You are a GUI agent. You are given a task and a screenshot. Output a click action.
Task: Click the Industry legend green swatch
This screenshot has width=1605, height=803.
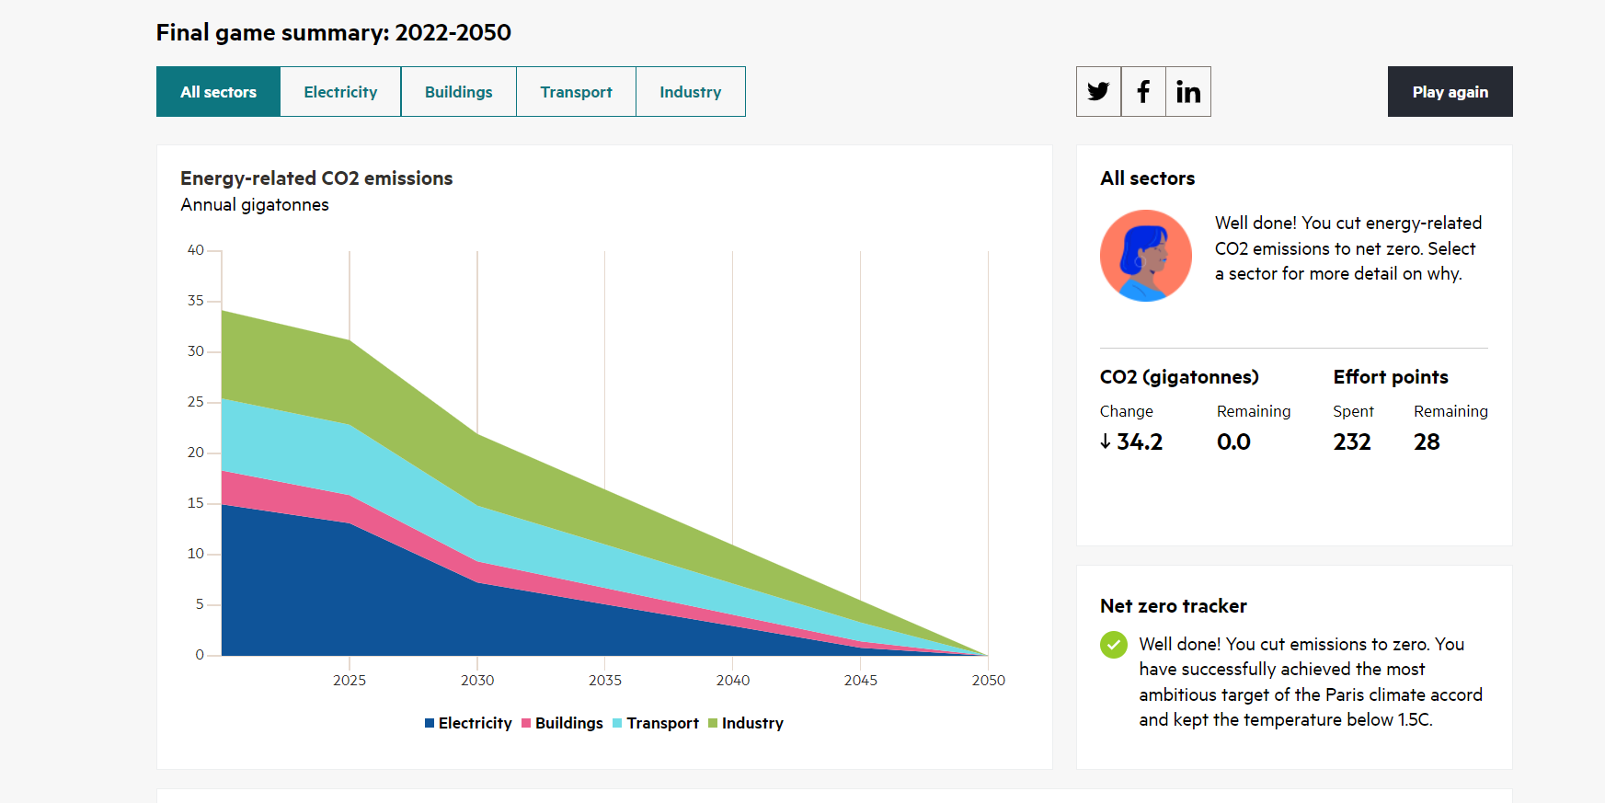tap(713, 723)
